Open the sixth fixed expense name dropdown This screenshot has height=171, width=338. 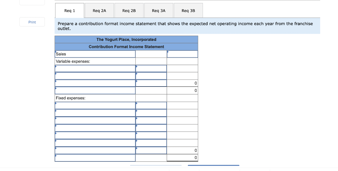click(x=95, y=143)
